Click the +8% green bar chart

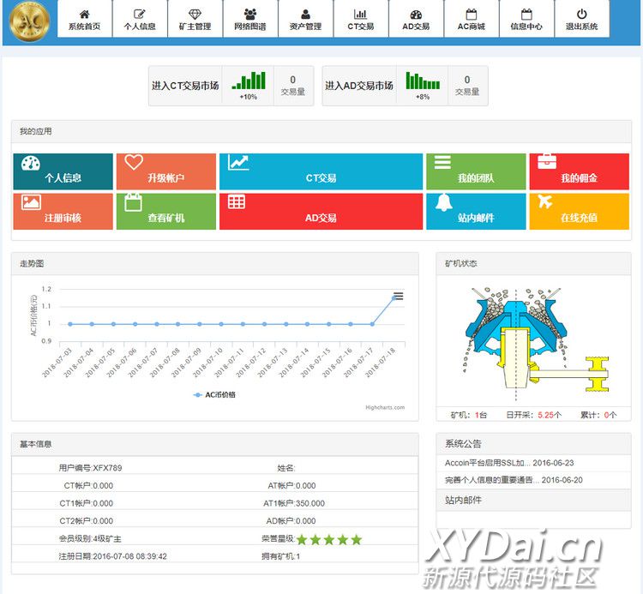423,81
